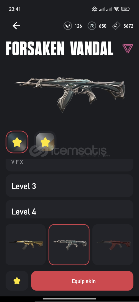Tap the Radianite Points icon

click(92, 26)
